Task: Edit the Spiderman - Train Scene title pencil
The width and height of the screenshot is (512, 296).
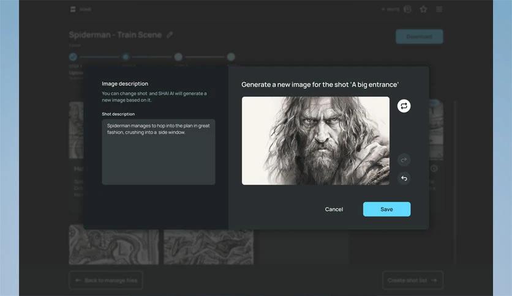Action: tap(170, 35)
